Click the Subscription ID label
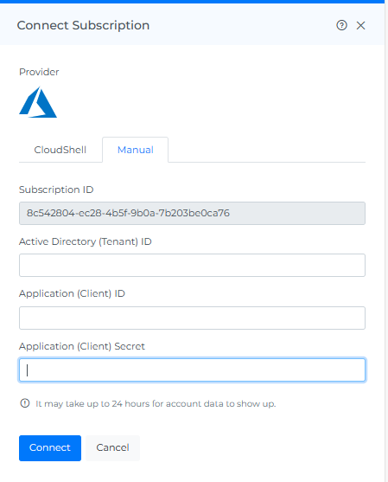Screen dimensions: 388x482 (x=56, y=190)
